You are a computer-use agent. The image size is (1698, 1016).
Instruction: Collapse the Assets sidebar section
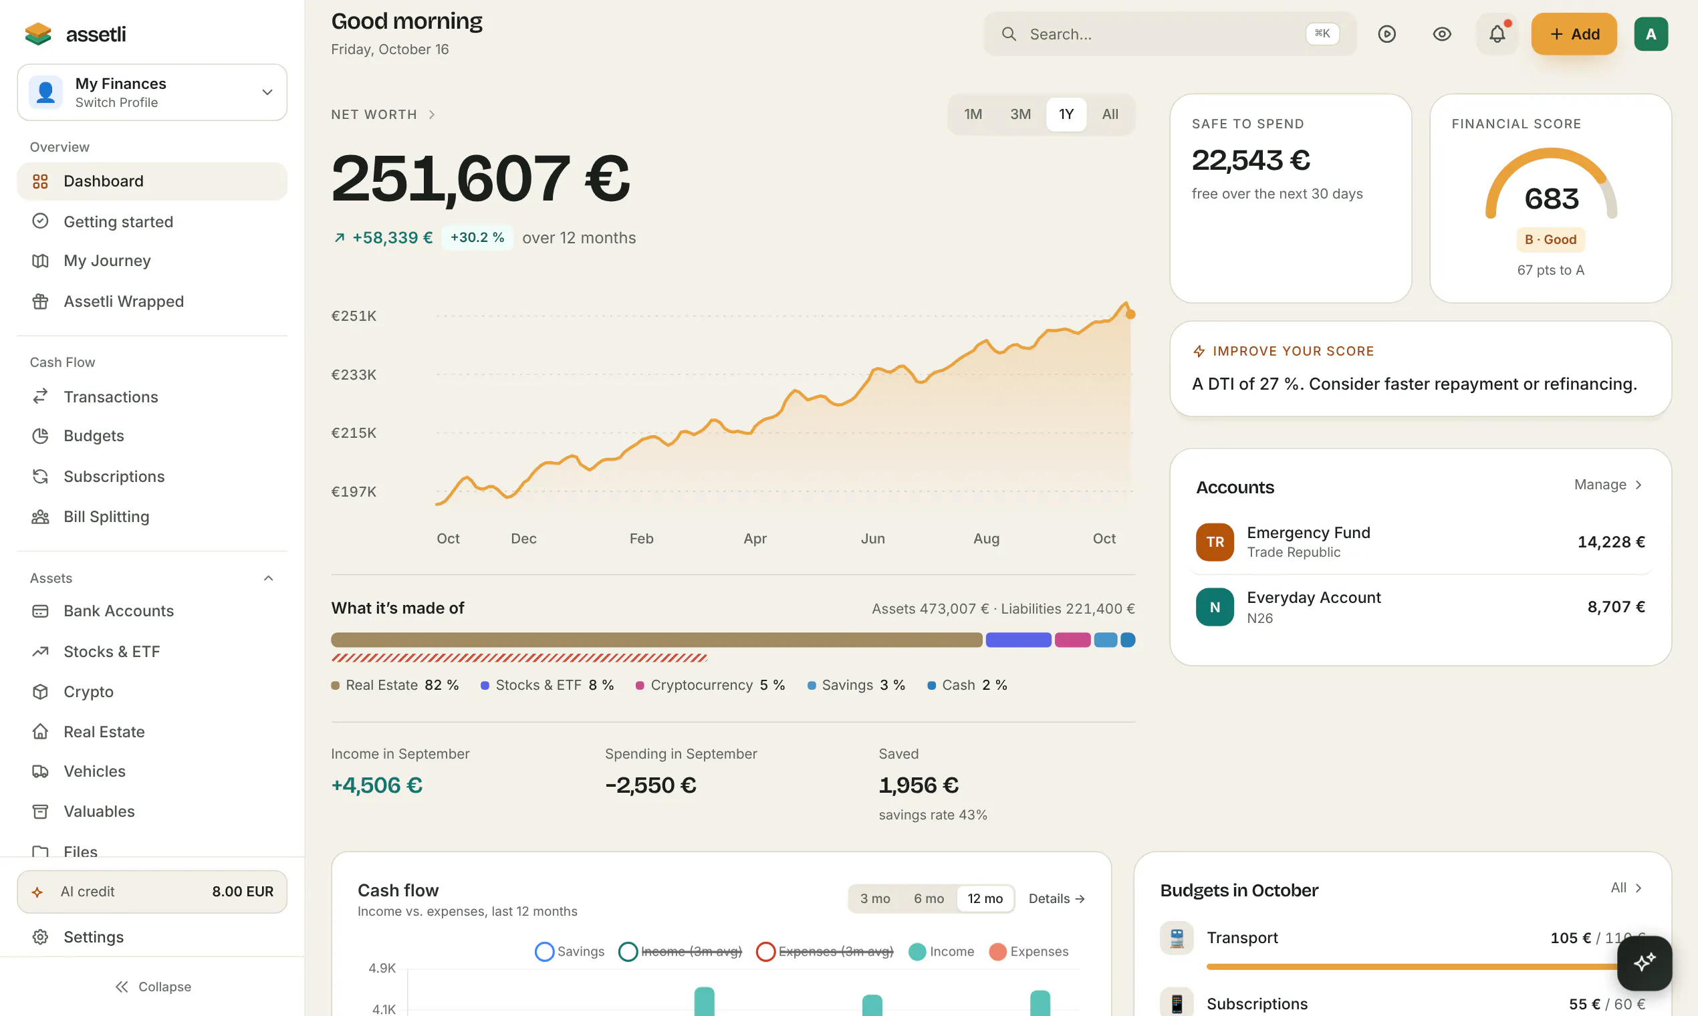tap(268, 578)
